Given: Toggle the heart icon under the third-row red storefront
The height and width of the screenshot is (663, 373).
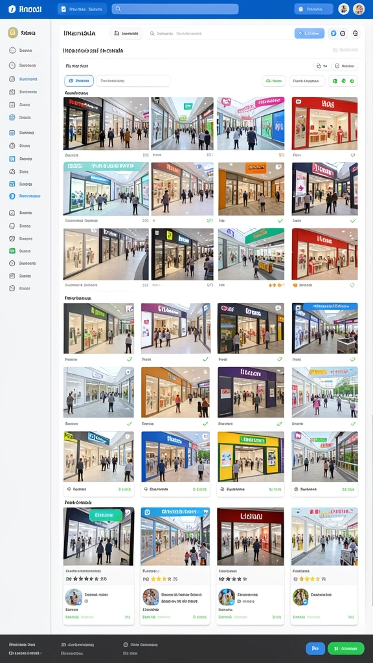Looking at the screenshot, I should point(352,285).
